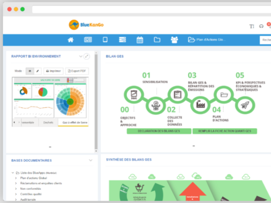Open the calendar icon in the navigation bar

pos(140,40)
